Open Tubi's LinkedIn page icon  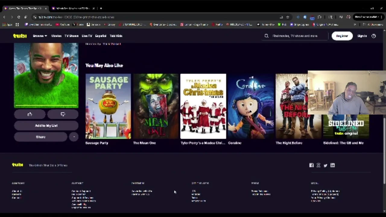click(x=333, y=165)
